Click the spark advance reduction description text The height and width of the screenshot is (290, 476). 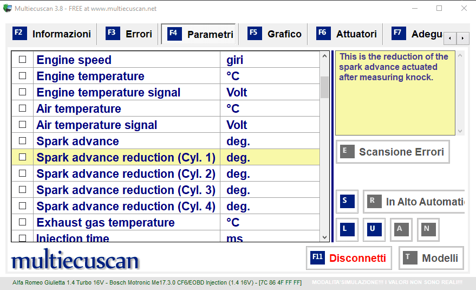[394, 67]
